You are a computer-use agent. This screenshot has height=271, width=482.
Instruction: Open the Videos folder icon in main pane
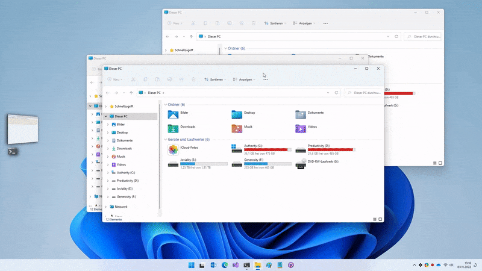[300, 128]
